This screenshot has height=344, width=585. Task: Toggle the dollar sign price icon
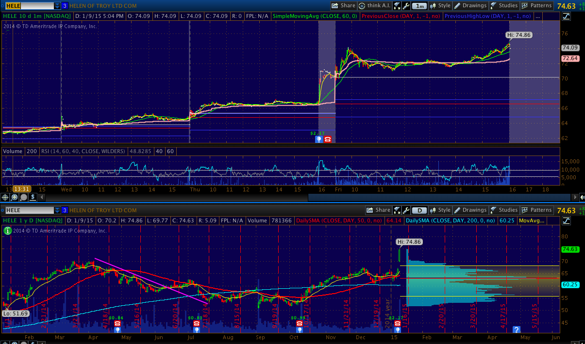click(x=33, y=197)
